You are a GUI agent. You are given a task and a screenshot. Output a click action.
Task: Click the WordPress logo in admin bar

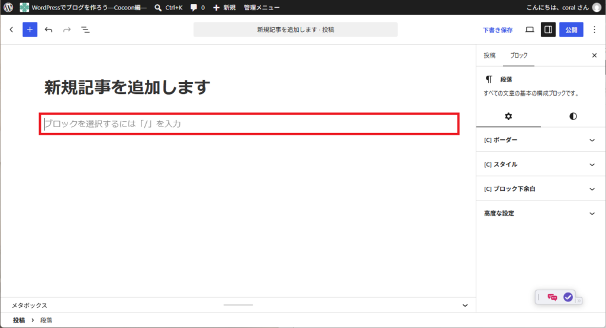8,7
